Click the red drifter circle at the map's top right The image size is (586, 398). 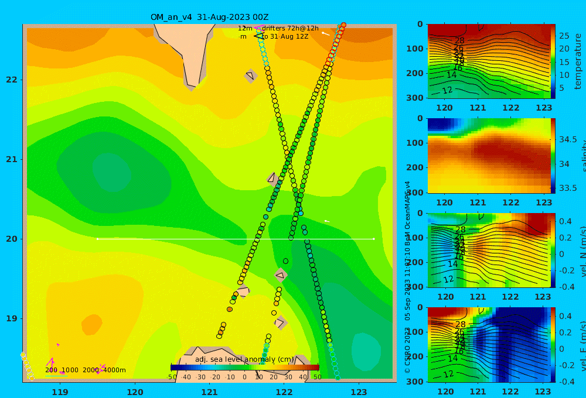coord(343,25)
